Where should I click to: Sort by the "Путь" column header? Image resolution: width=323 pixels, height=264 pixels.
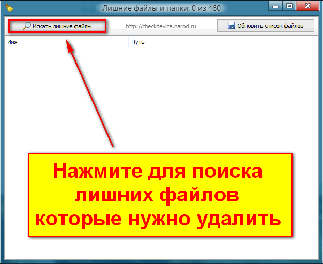click(x=137, y=42)
